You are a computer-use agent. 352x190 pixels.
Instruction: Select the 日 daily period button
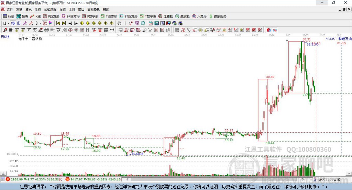5,23
